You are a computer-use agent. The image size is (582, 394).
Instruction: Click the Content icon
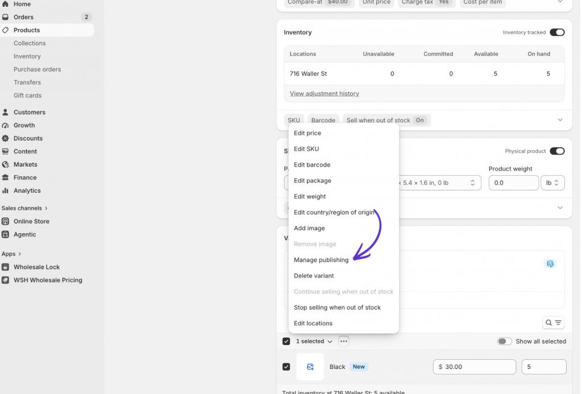click(5, 151)
